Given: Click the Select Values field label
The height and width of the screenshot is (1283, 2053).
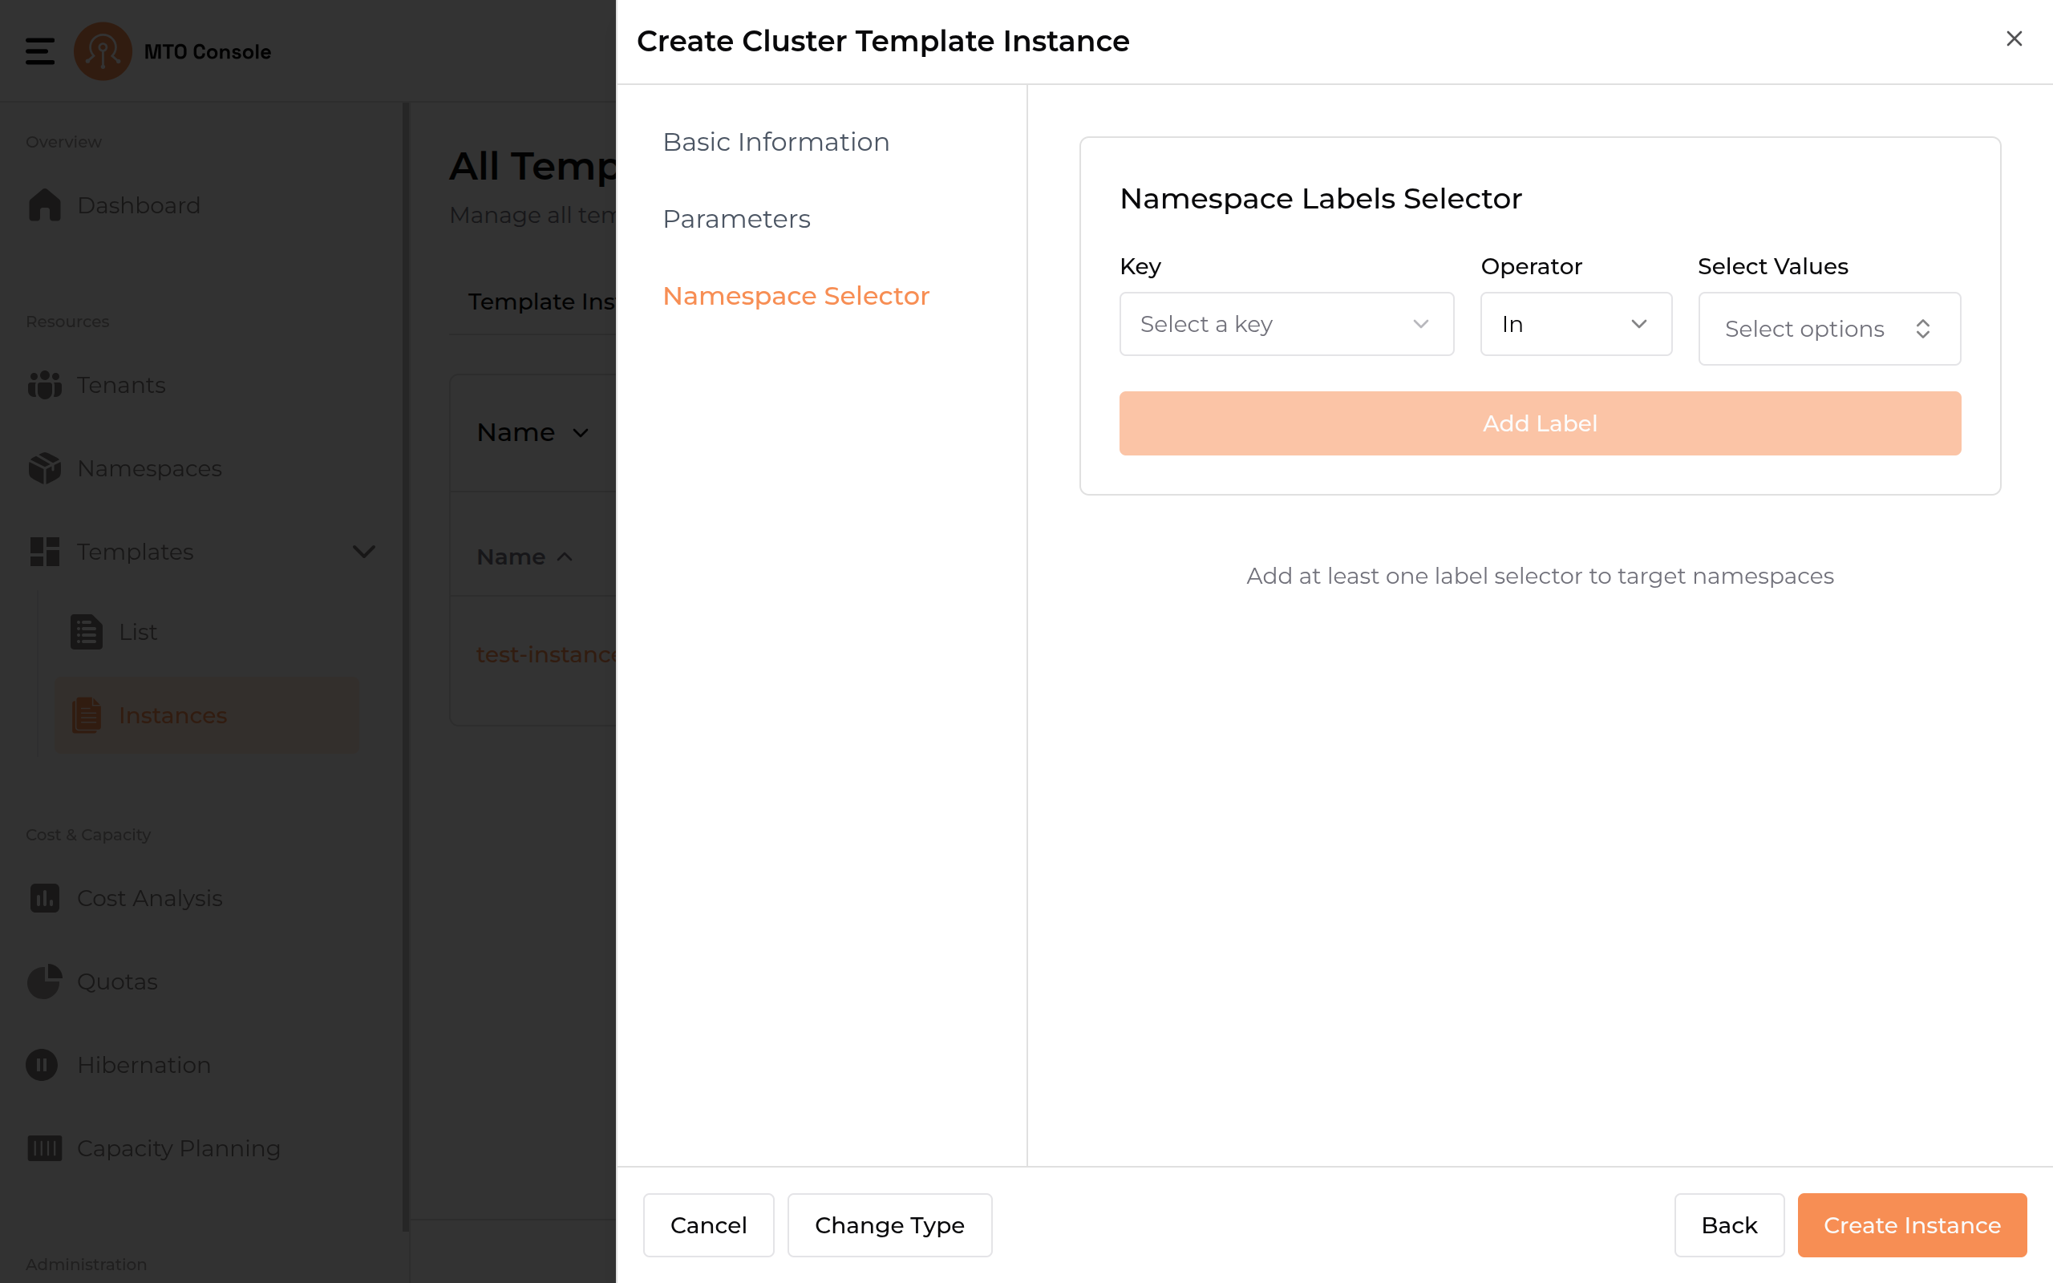Looking at the screenshot, I should 1772,266.
